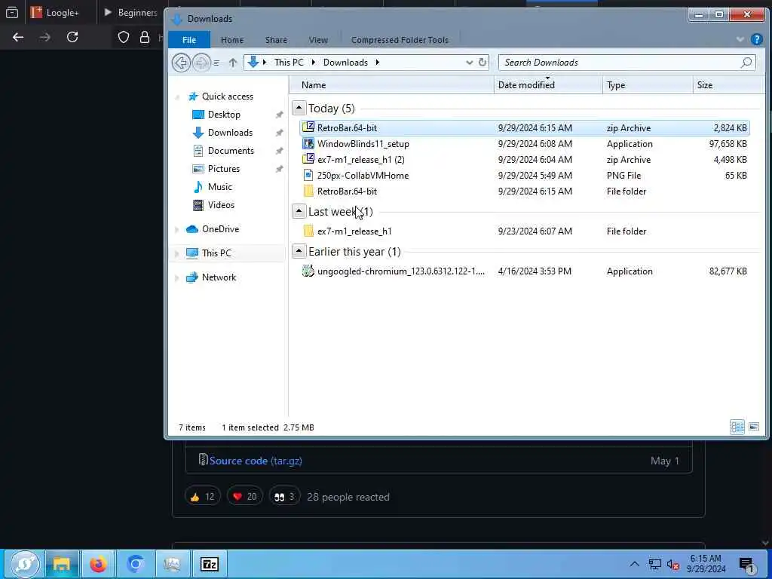Open Documents in navigation pane
The image size is (772, 579).
(231, 151)
